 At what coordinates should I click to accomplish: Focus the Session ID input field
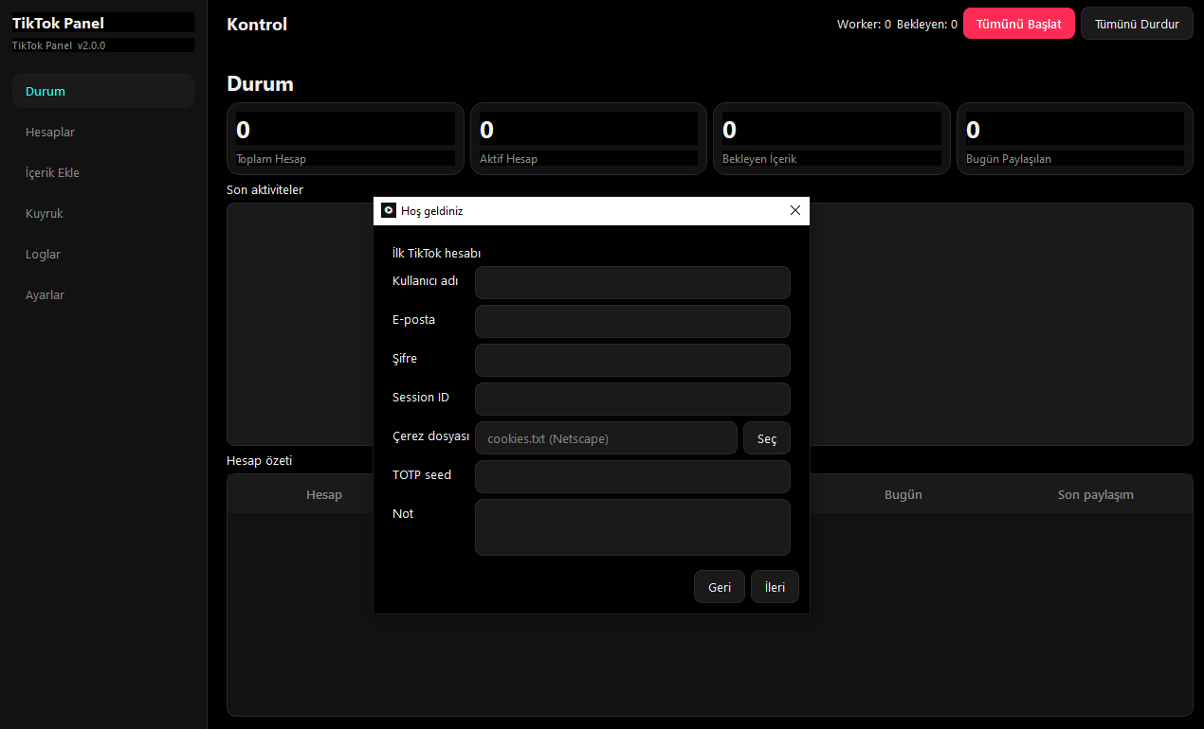pyautogui.click(x=632, y=399)
